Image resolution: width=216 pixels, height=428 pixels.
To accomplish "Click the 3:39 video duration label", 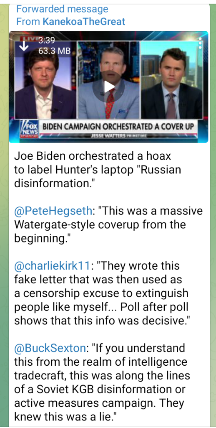I will (x=47, y=41).
